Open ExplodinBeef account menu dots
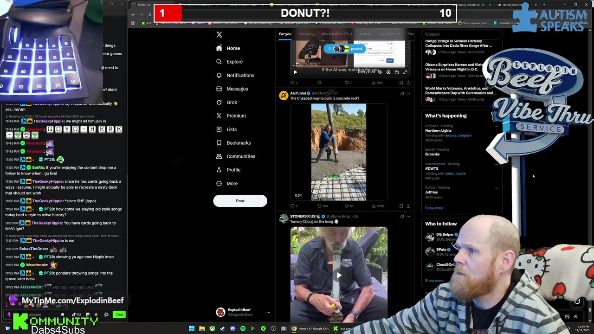The image size is (594, 334). pyautogui.click(x=268, y=312)
